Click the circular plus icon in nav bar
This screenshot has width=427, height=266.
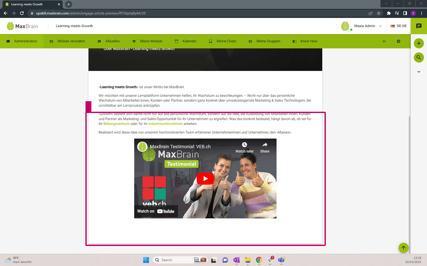click(x=399, y=41)
